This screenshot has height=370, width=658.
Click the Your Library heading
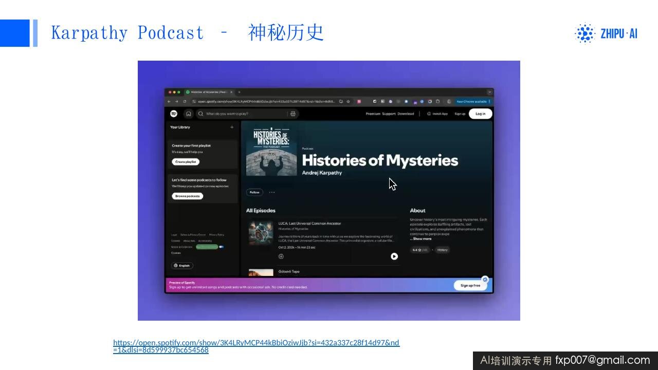(180, 127)
